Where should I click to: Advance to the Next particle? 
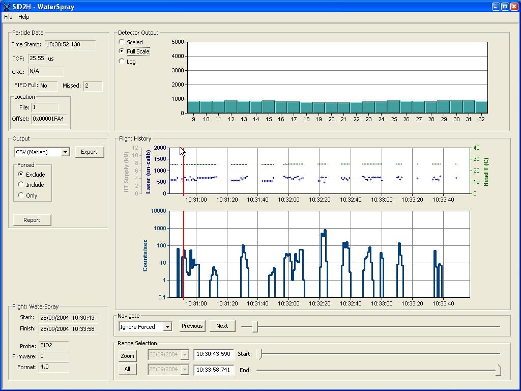pyautogui.click(x=222, y=326)
